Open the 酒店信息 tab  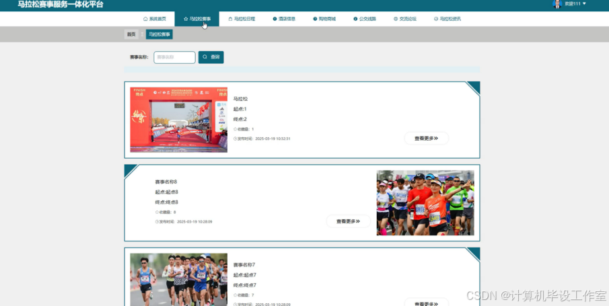tap(284, 19)
